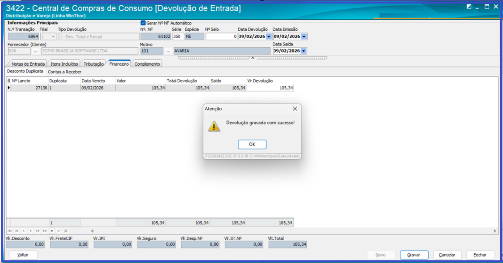Open the Data Devolução date picker
The height and width of the screenshot is (263, 503).
pyautogui.click(x=269, y=36)
